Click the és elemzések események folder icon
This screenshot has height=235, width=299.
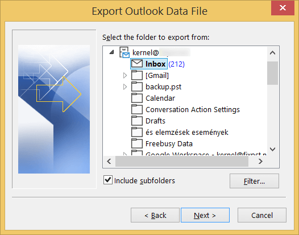tap(137, 132)
